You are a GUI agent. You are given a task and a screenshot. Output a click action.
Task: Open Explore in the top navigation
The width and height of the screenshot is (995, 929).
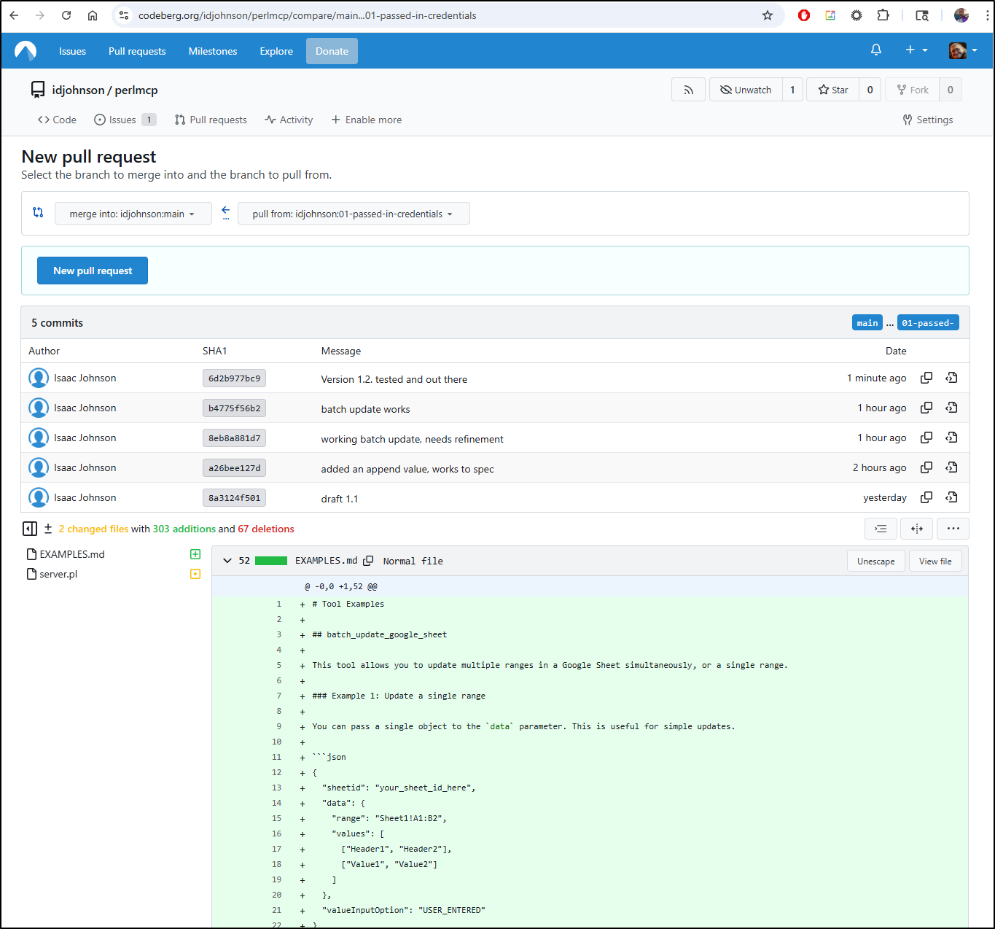tap(276, 51)
